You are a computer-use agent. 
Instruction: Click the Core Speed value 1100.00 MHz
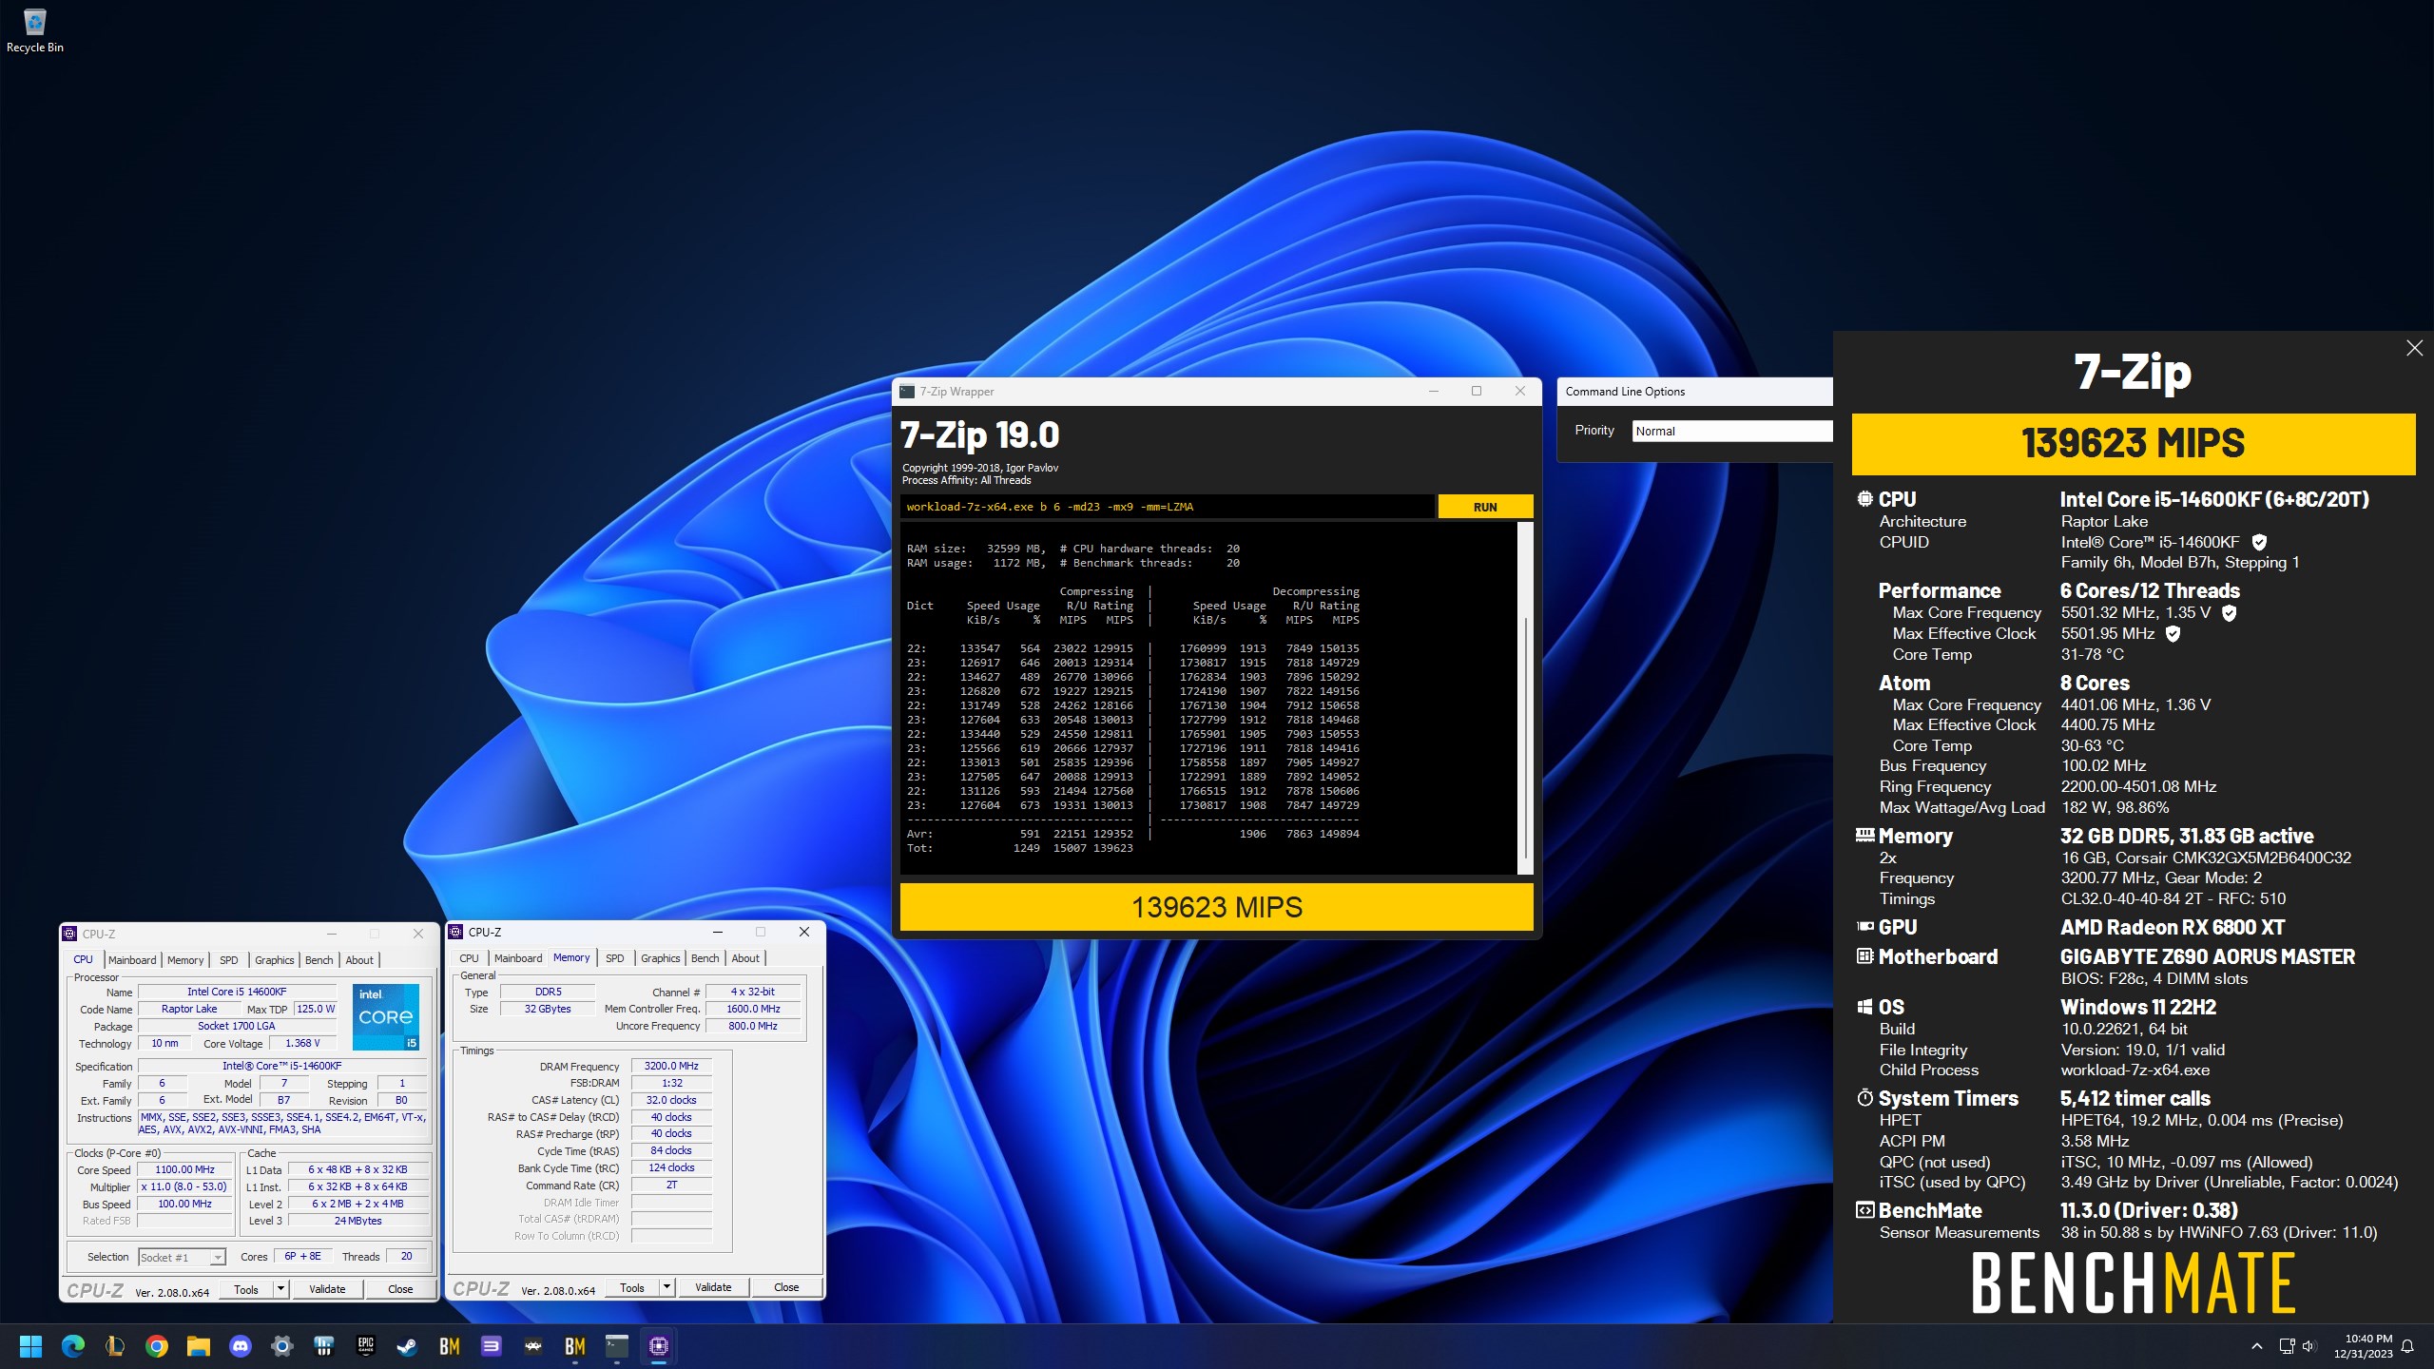coord(185,1169)
